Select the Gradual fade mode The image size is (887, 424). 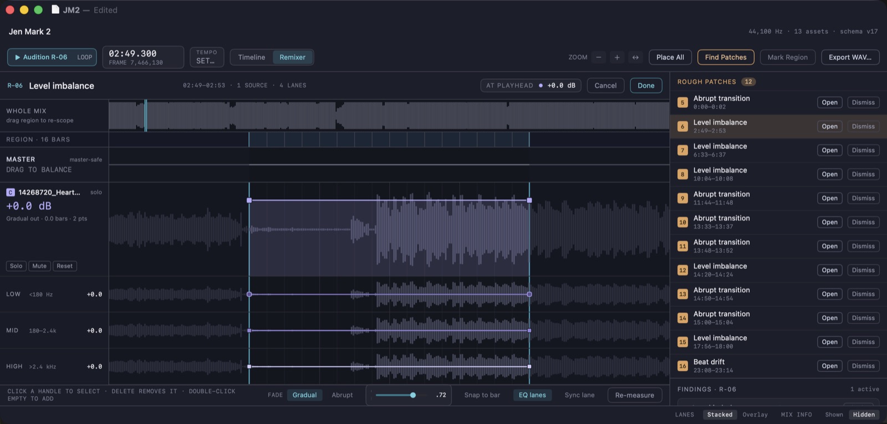(304, 395)
